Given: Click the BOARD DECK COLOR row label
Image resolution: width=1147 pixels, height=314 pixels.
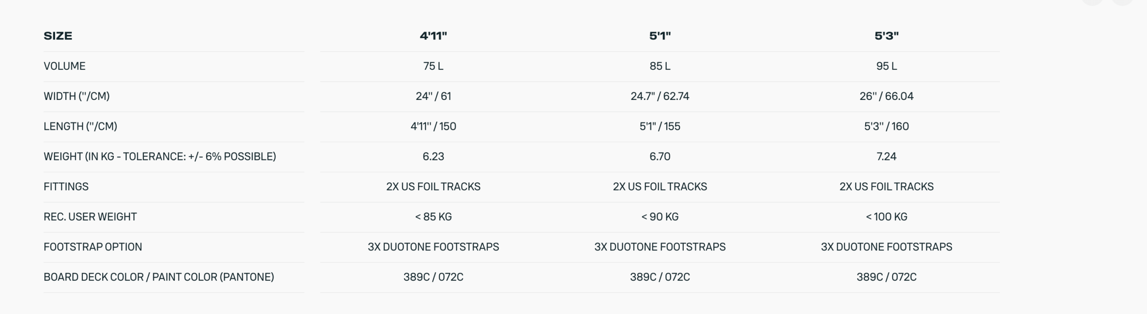Looking at the screenshot, I should 159,277.
